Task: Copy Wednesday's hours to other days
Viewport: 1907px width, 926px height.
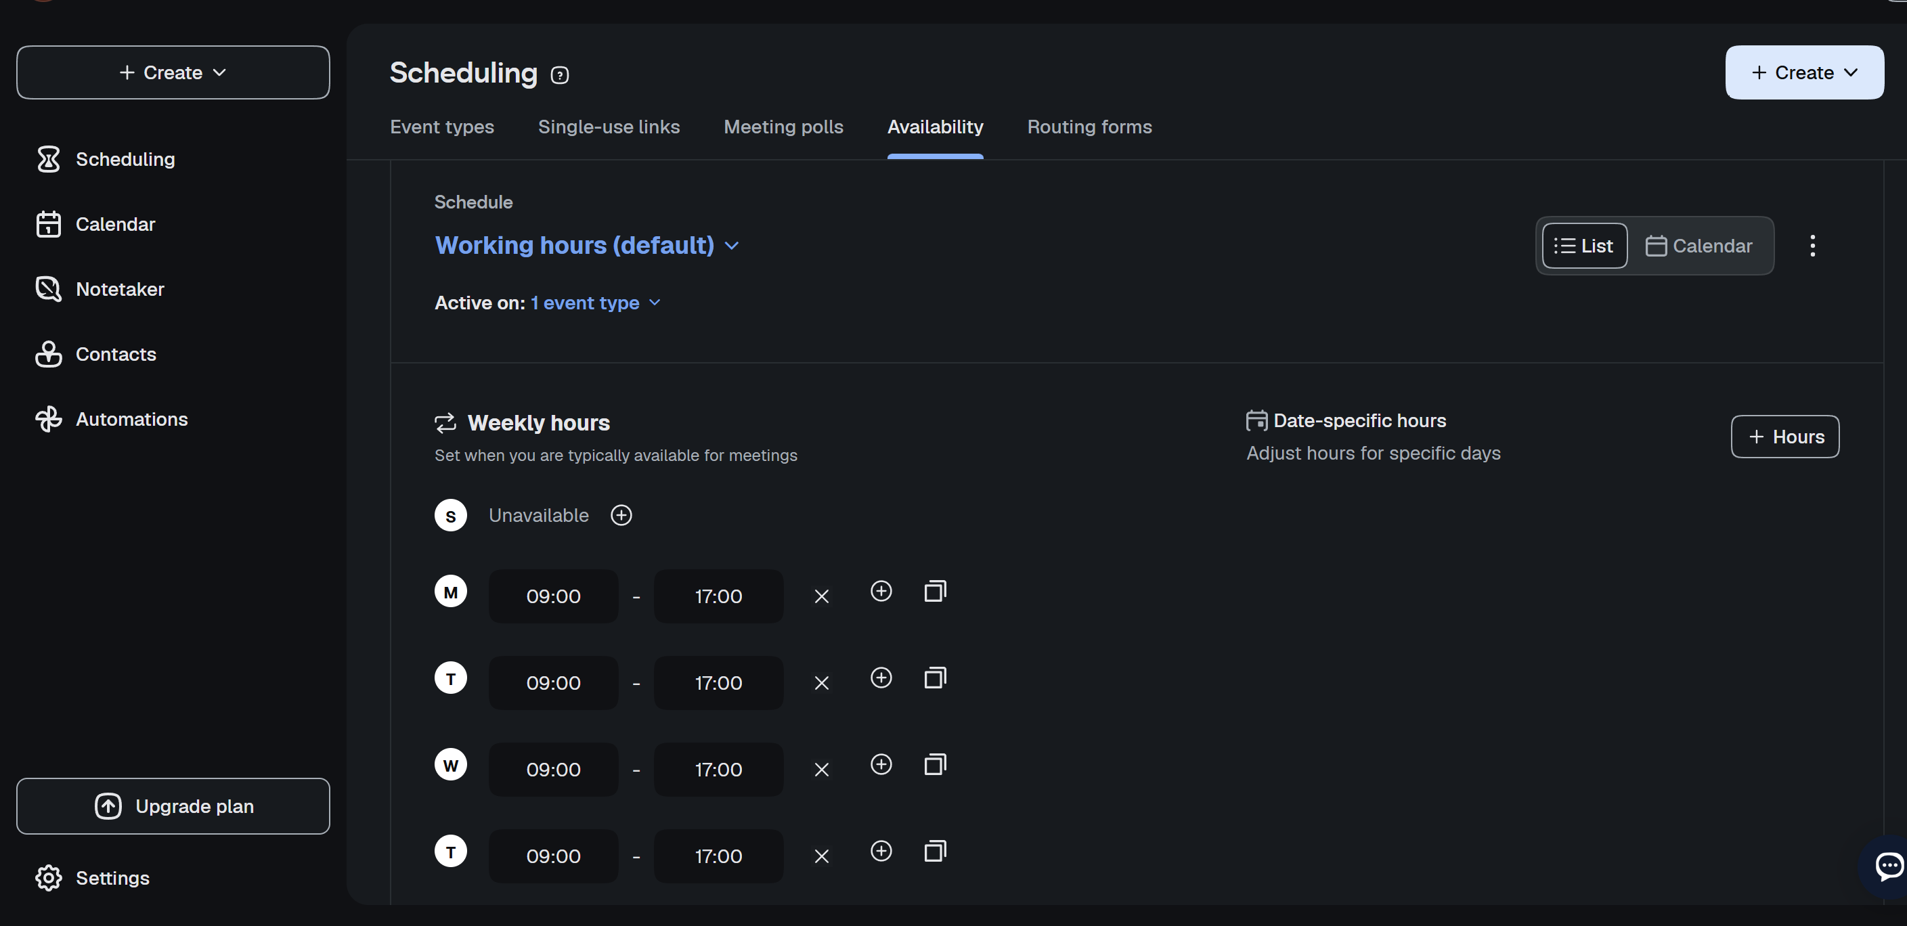Action: (x=935, y=764)
